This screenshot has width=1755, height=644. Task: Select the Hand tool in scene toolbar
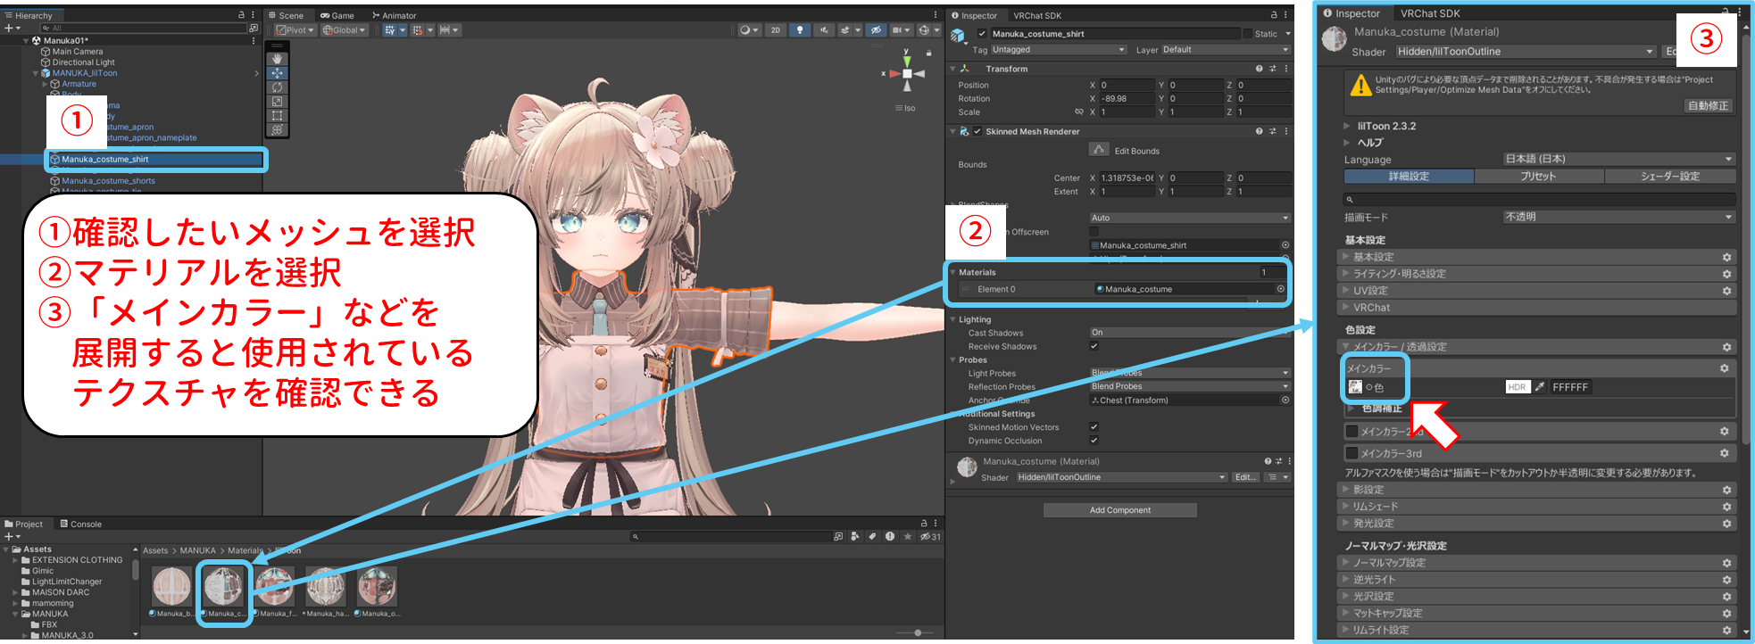[278, 59]
